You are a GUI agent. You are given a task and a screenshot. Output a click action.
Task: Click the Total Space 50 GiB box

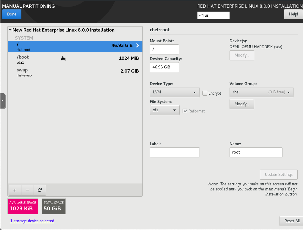[x=54, y=206]
